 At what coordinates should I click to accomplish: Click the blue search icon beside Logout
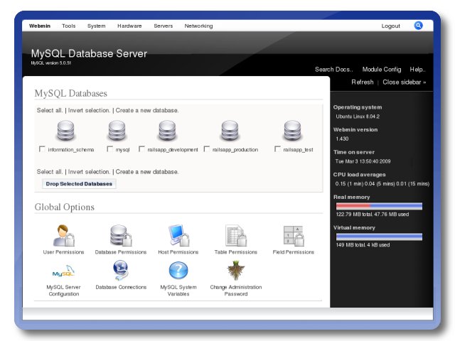[419, 26]
